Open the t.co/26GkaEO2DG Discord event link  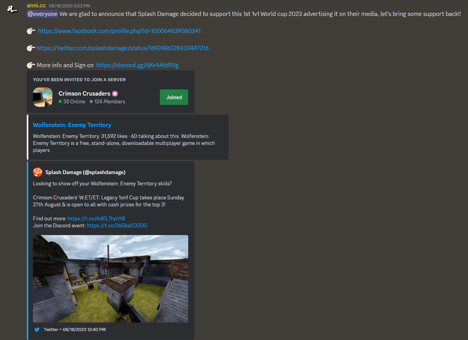pos(117,226)
